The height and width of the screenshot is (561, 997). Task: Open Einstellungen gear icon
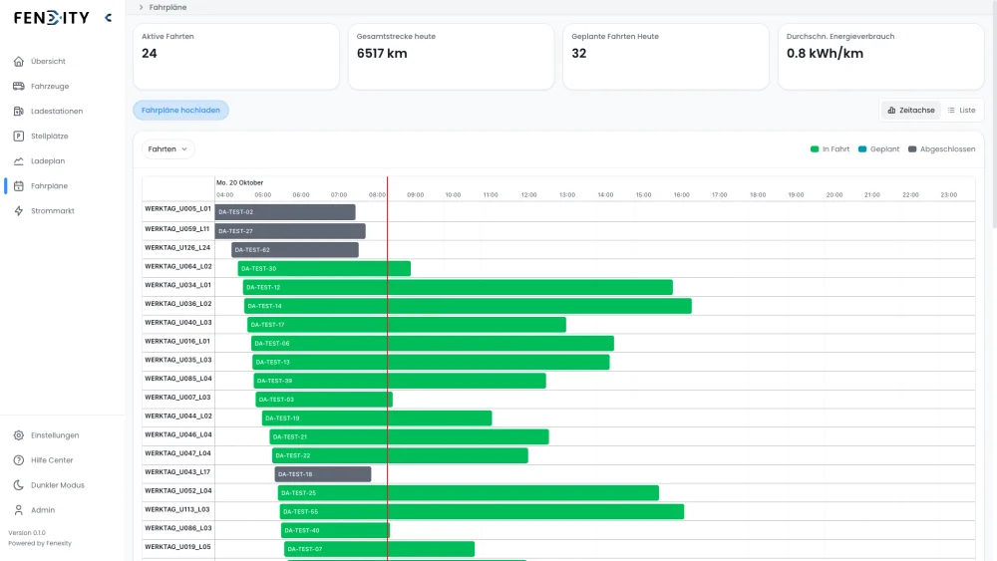tap(19, 435)
